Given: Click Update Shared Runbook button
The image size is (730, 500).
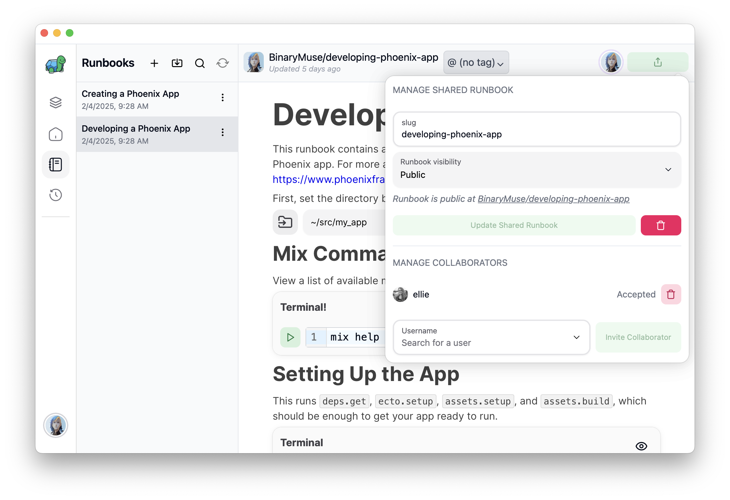Looking at the screenshot, I should [x=514, y=225].
